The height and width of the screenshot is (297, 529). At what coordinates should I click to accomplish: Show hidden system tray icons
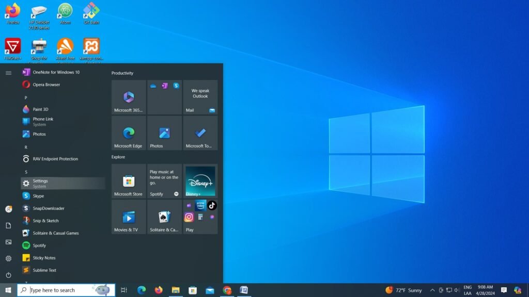coord(432,290)
